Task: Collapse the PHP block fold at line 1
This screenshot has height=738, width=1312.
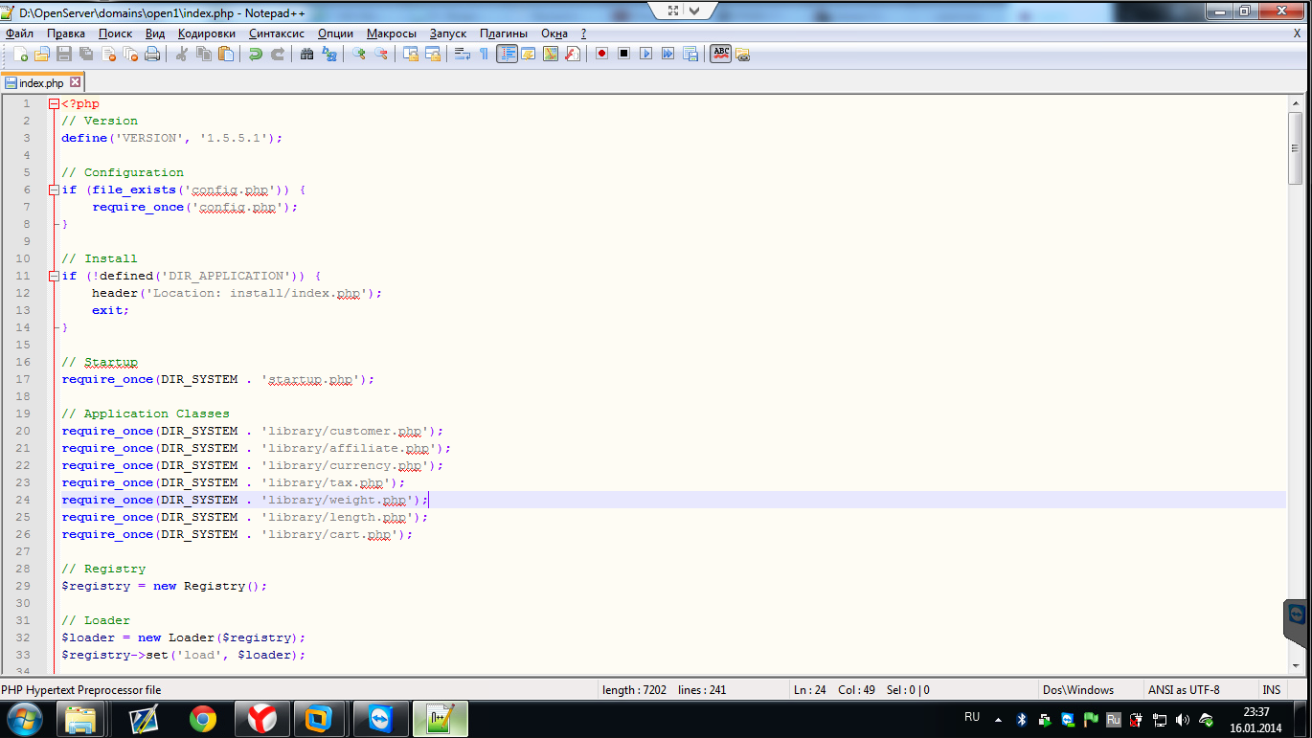Action: [54, 103]
